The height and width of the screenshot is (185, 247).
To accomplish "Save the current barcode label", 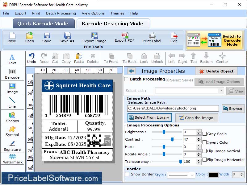I will point(47,37).
